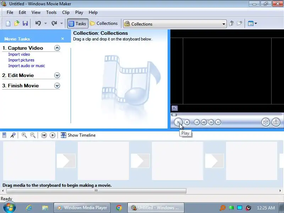284x213 pixels.
Task: Undo the last action
Action: coord(38,23)
